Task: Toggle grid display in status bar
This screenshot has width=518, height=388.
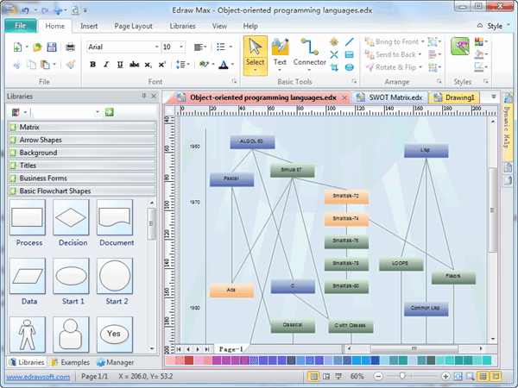Action: tap(483, 377)
